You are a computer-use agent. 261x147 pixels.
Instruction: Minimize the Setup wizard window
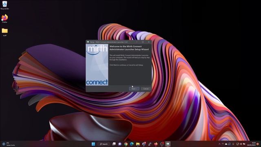(137, 42)
